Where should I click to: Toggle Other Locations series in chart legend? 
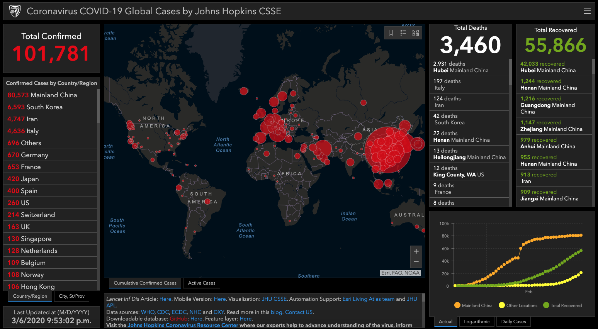click(518, 305)
